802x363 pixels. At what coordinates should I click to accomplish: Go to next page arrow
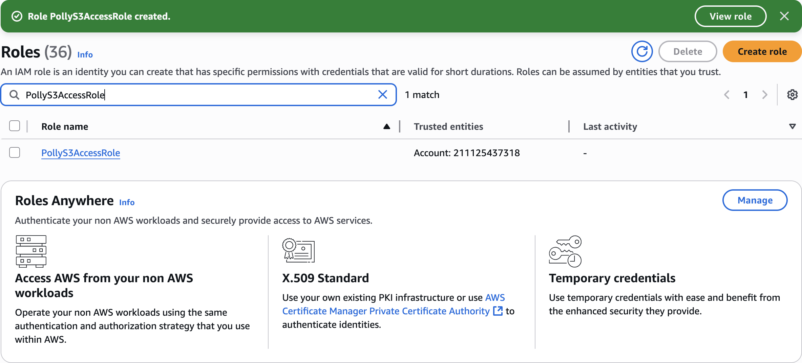[x=764, y=95]
